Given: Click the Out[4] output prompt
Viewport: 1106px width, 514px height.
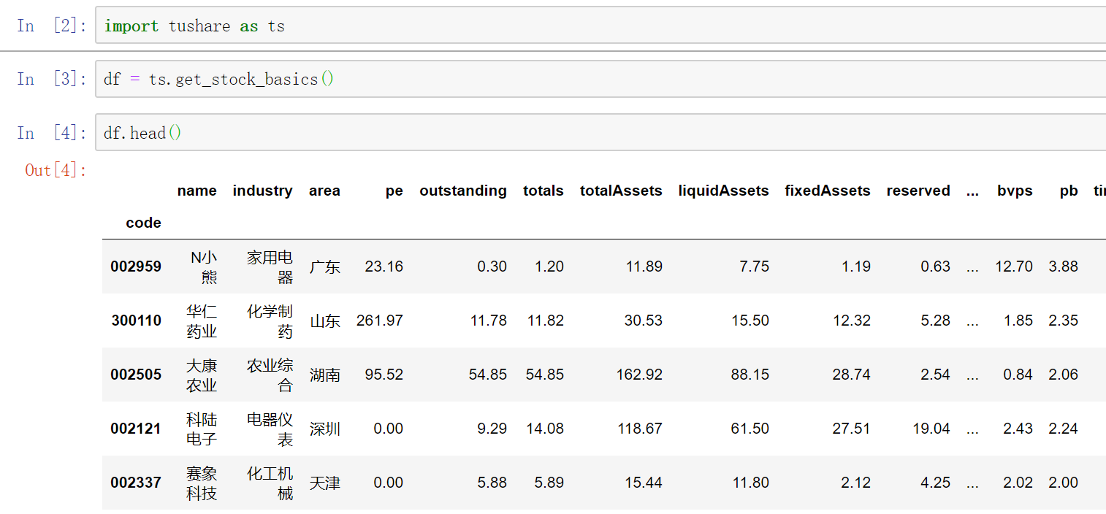Looking at the screenshot, I should click(56, 170).
